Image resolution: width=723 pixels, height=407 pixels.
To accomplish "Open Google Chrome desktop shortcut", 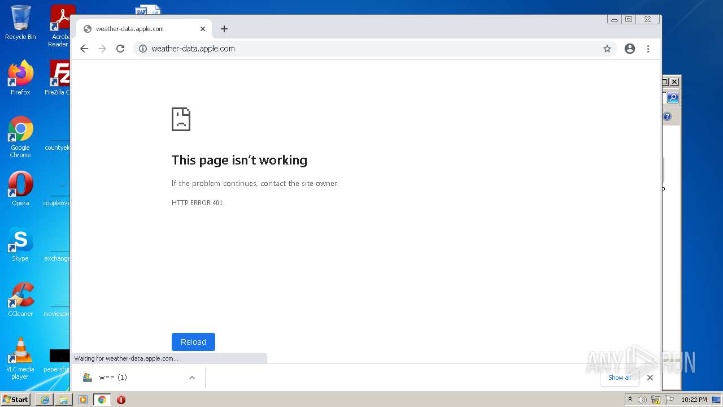I will pyautogui.click(x=20, y=137).
